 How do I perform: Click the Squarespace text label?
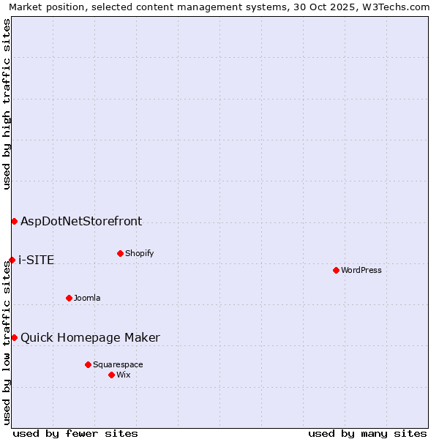point(118,364)
